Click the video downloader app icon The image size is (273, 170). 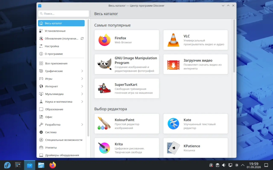click(x=173, y=65)
